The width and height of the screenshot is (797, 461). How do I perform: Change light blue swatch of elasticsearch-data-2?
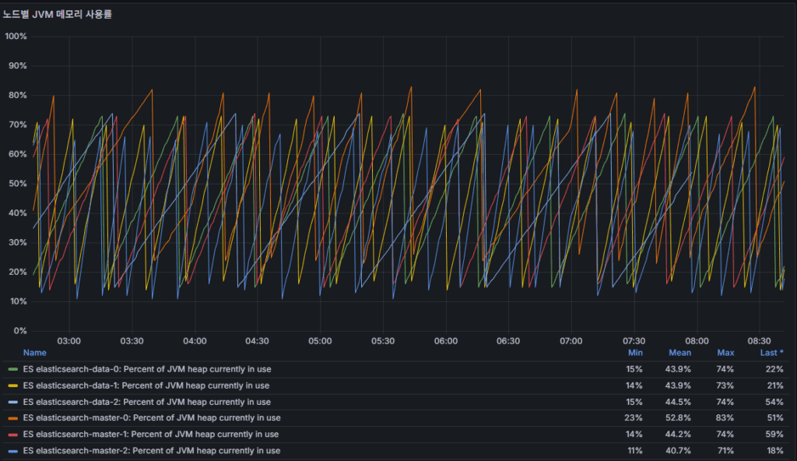pos(12,402)
